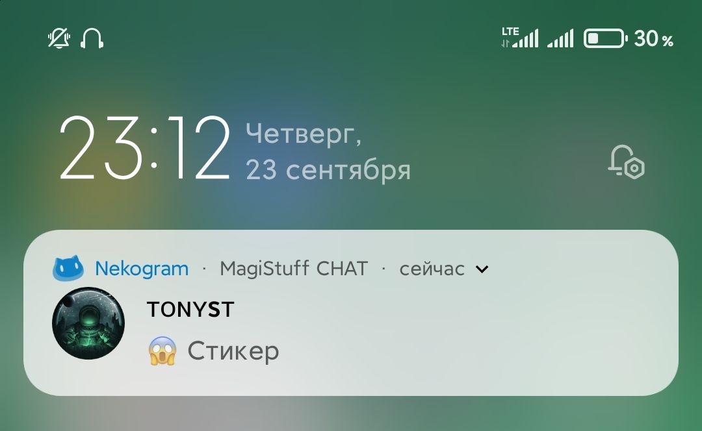This screenshot has width=702, height=431.
Task: Tap the headphones status icon
Action: pyautogui.click(x=92, y=38)
